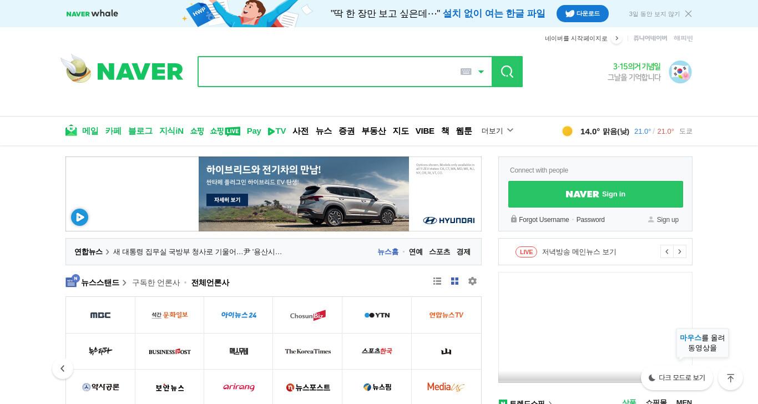The image size is (758, 404).
Task: Set Naver as start page link
Action: click(x=576, y=38)
